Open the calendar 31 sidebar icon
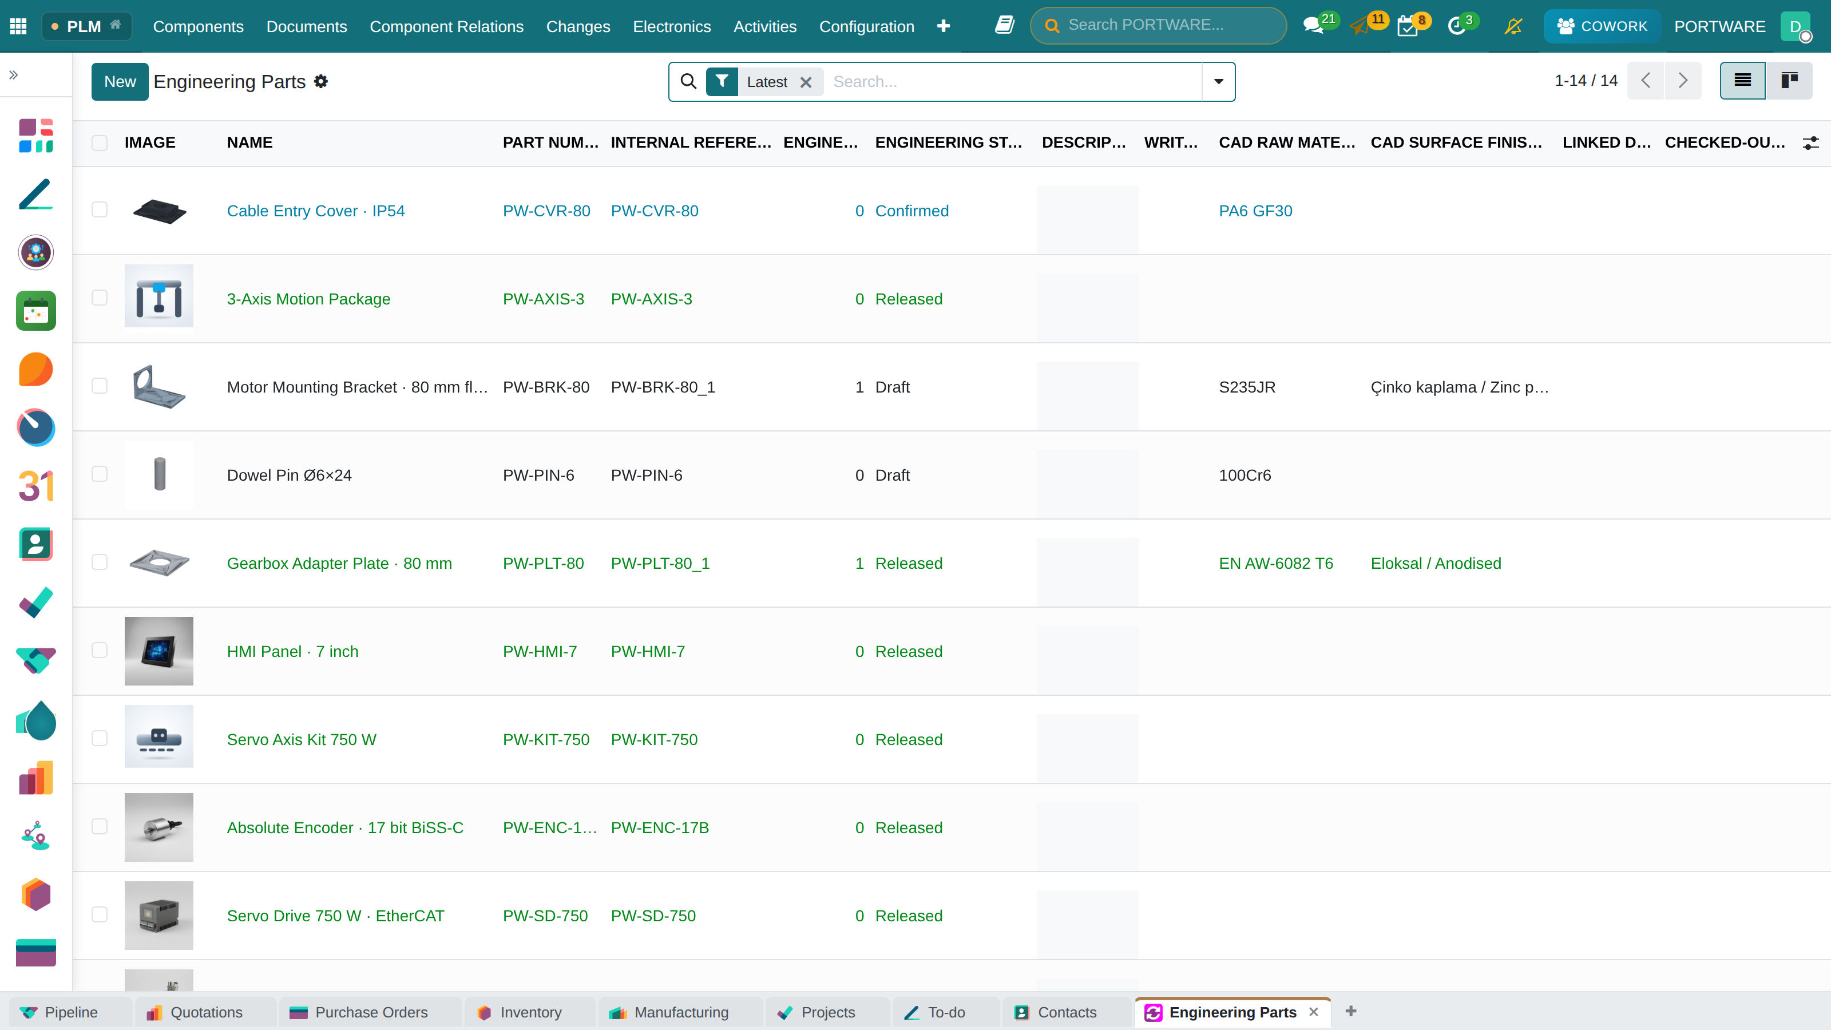Viewport: 1831px width, 1030px height. tap(35, 485)
